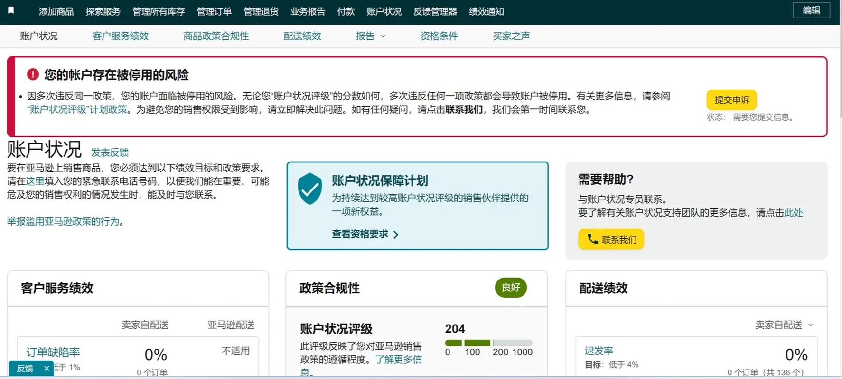Click 订单缺陷率 link
This screenshot has width=842, height=379.
[x=53, y=352]
